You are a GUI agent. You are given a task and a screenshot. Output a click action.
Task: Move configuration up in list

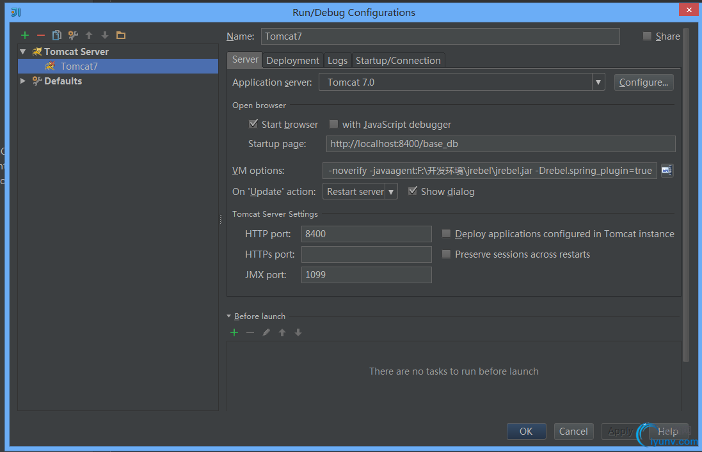pos(89,35)
